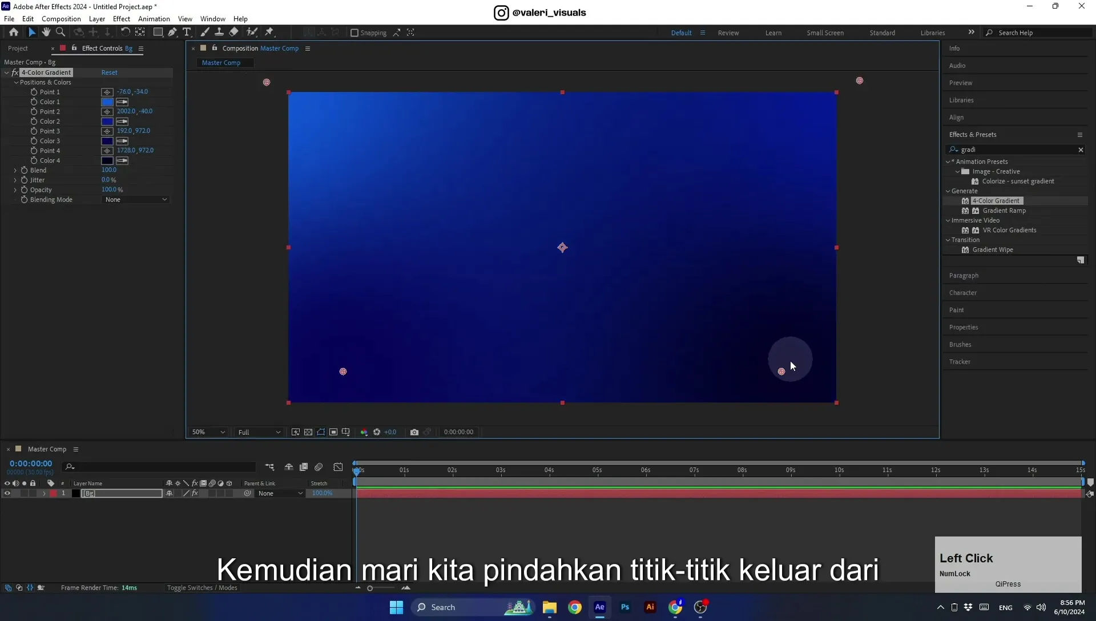1096x621 pixels.
Task: Collapse Positions & Colors group
Action: [x=17, y=82]
